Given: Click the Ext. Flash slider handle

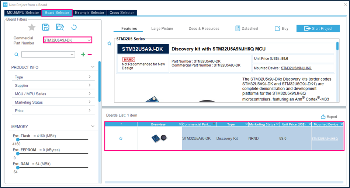Looking at the screenshot, I should click(18, 140).
